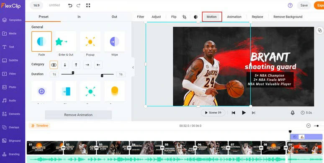Select scene 05 thumbnail in timeline
The width and height of the screenshot is (324, 163).
click(179, 147)
